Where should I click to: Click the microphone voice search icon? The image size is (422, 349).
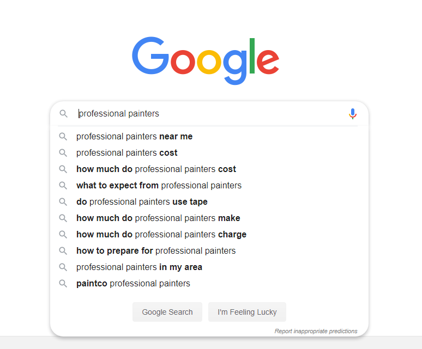[x=353, y=114]
